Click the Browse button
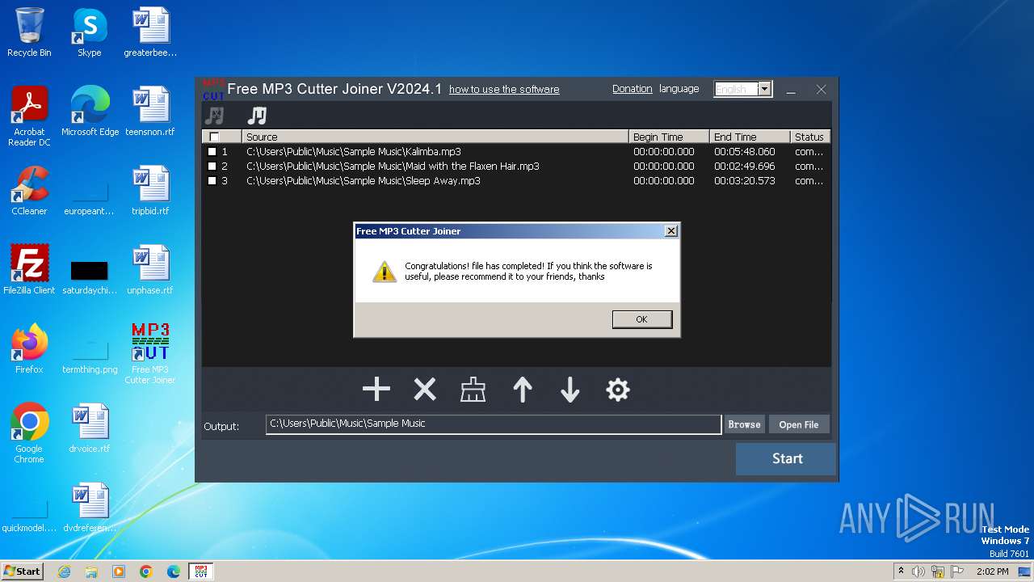Viewport: 1034px width, 582px height. coord(744,424)
